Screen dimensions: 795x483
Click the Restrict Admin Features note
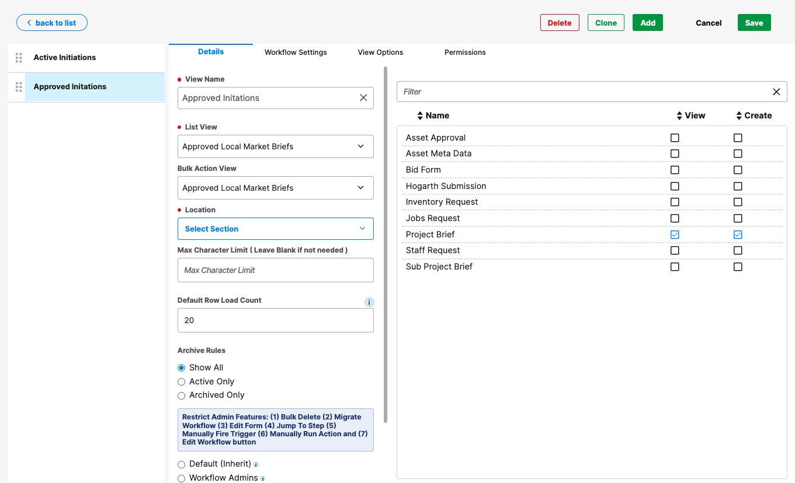(x=276, y=430)
